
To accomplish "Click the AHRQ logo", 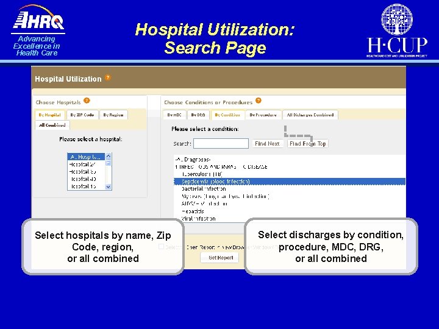I will click(x=38, y=30).
